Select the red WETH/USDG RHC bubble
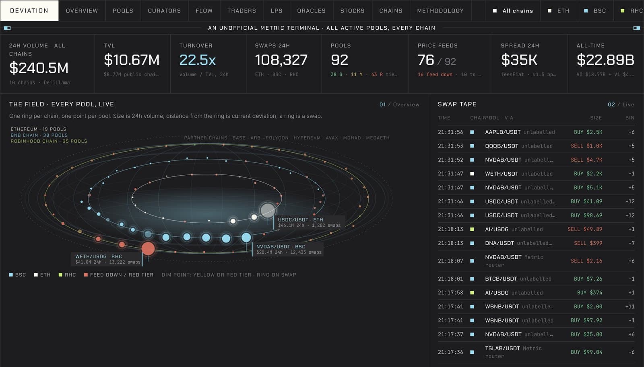Screen dimensions: 644x367 [x=148, y=248]
